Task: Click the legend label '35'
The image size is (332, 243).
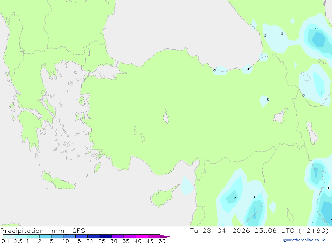Action: coord(126,241)
